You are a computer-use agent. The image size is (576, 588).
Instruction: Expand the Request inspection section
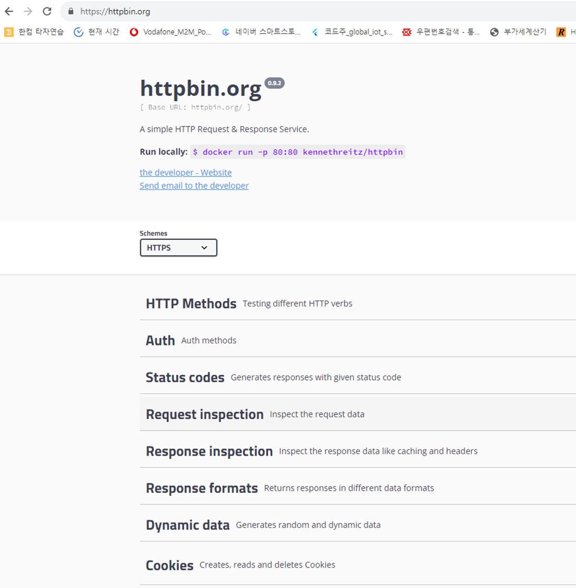358,414
